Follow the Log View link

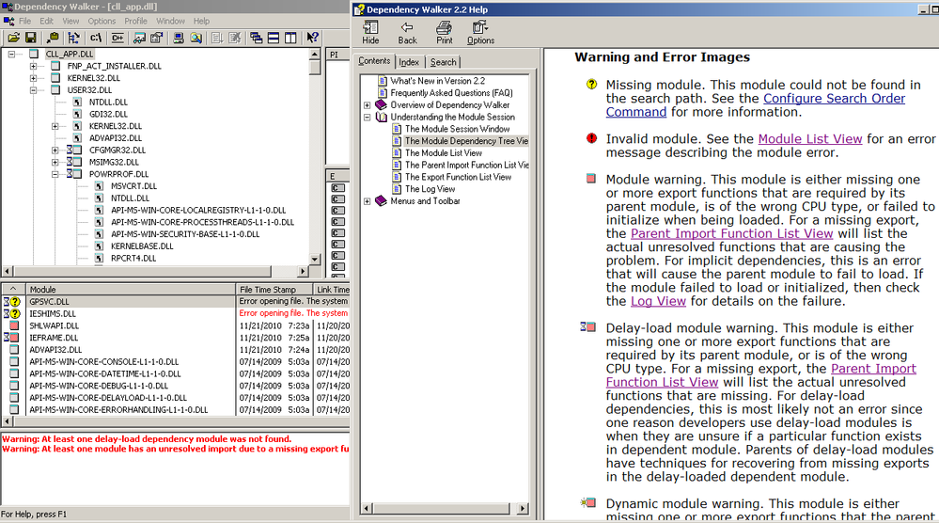coord(658,301)
